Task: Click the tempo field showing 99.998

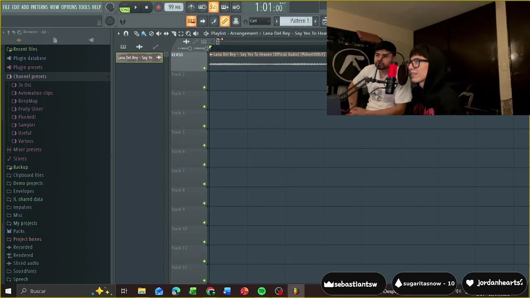Action: tap(174, 7)
